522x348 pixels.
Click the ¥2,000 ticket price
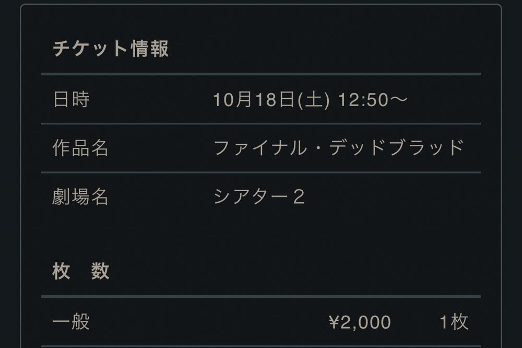click(360, 322)
